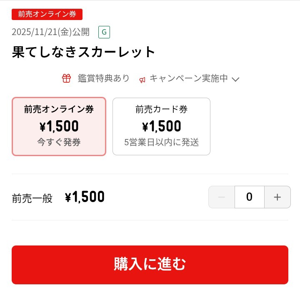This screenshot has height=301, width=300.
Task: Click the G rating badge
Action: (104, 32)
